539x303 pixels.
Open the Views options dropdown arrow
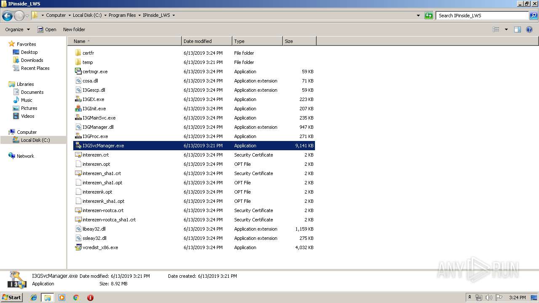[506, 29]
